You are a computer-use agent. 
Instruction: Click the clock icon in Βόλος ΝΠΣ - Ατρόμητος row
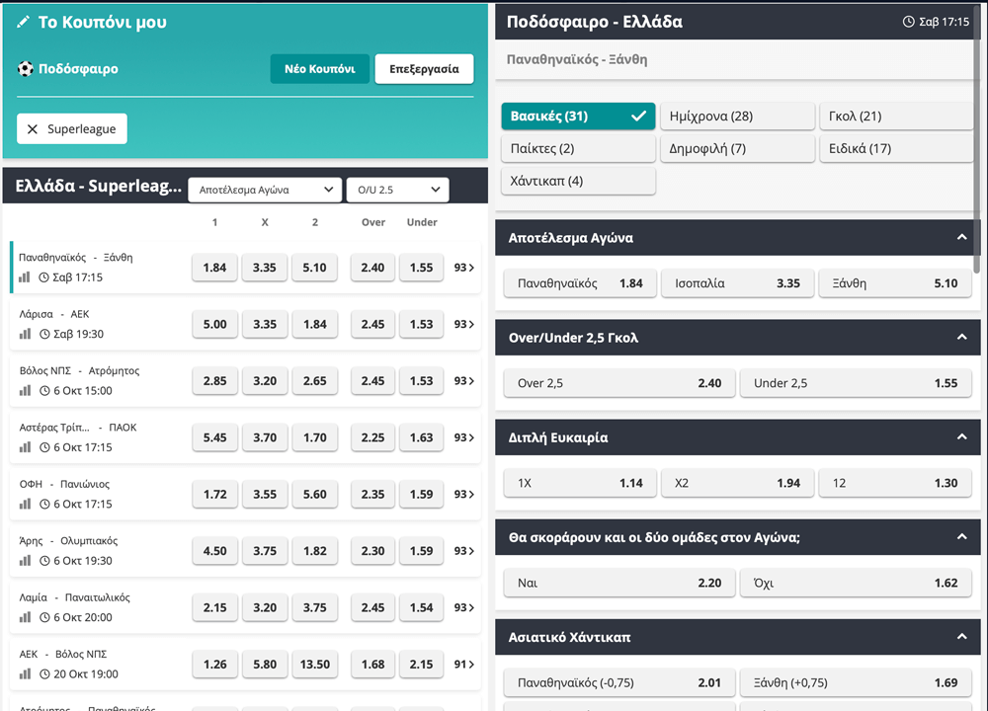click(44, 390)
